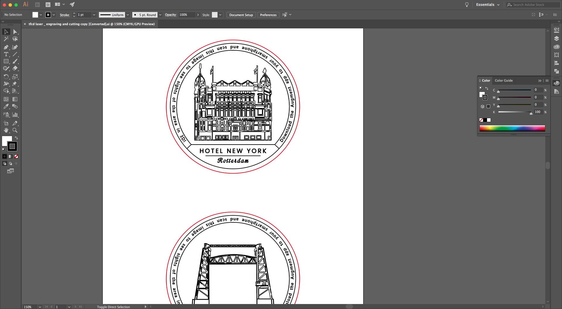The height and width of the screenshot is (309, 562).
Task: Open the Opacity panel link
Action: 171,15
